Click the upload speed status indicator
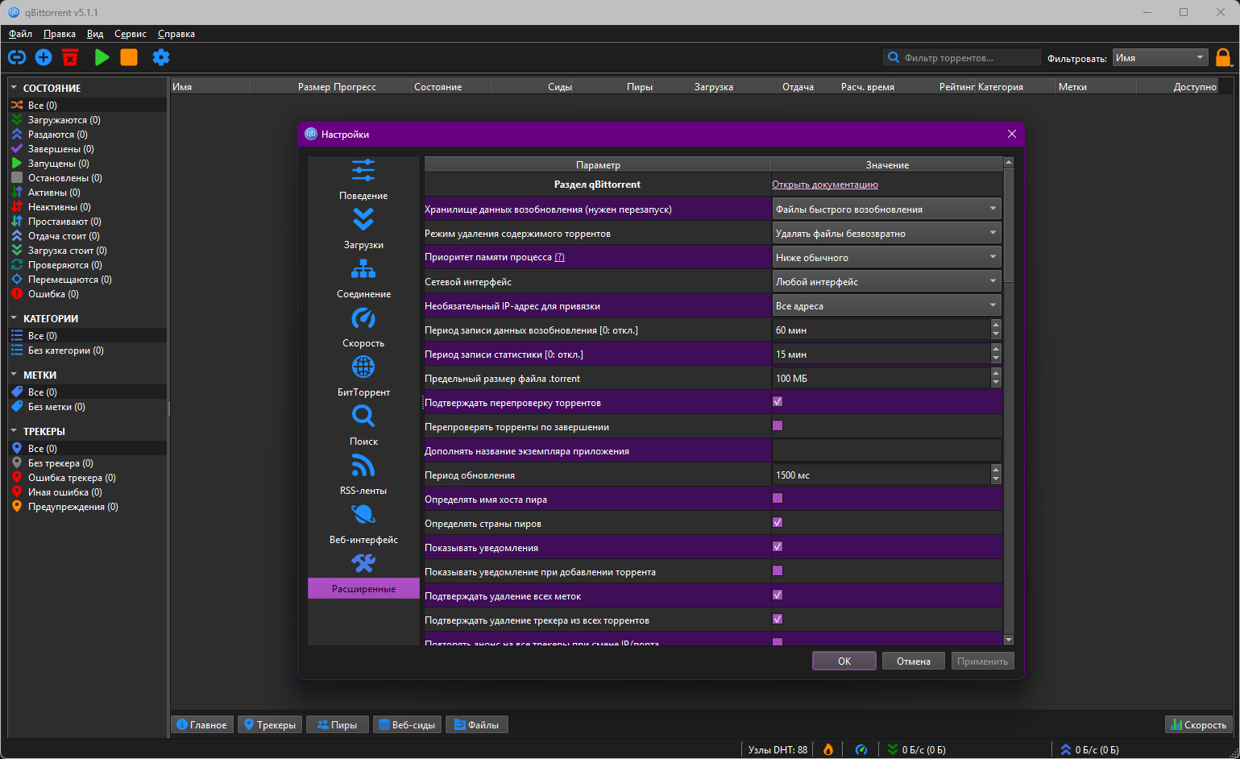 [1089, 749]
